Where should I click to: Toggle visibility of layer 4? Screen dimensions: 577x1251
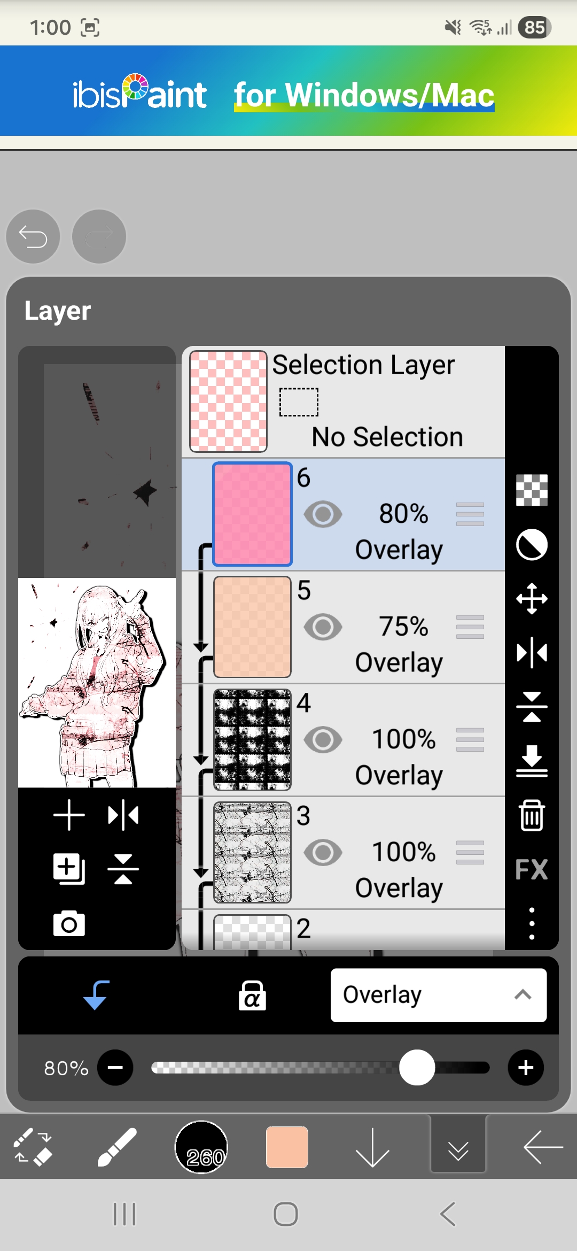(x=323, y=740)
